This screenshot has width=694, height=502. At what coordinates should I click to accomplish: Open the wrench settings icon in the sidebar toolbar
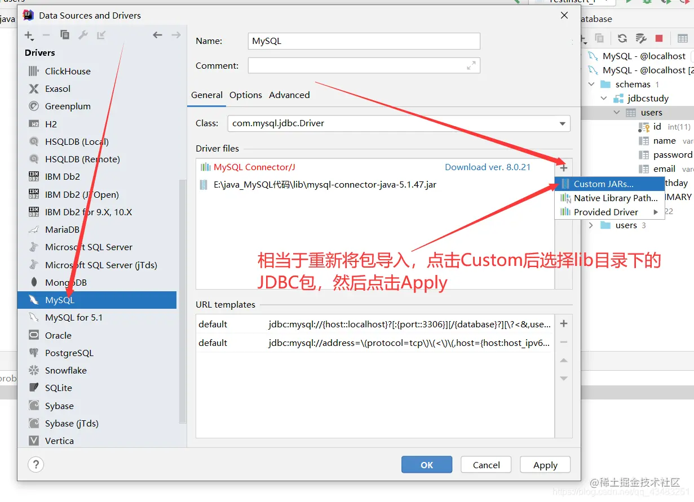pos(83,35)
